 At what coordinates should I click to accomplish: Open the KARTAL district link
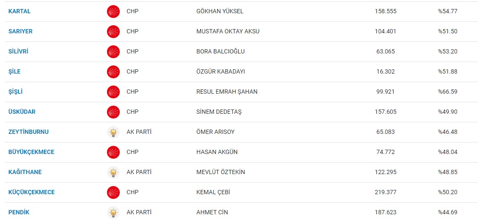point(19,12)
